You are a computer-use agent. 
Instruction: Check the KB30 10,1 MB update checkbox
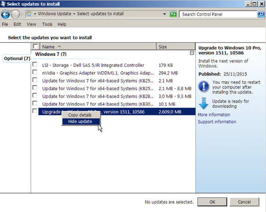[x=35, y=103]
